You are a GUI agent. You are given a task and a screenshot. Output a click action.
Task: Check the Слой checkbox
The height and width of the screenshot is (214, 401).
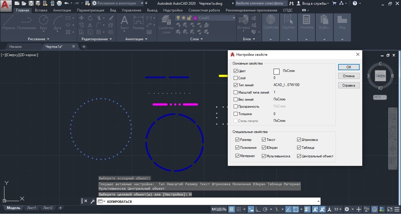(236, 78)
